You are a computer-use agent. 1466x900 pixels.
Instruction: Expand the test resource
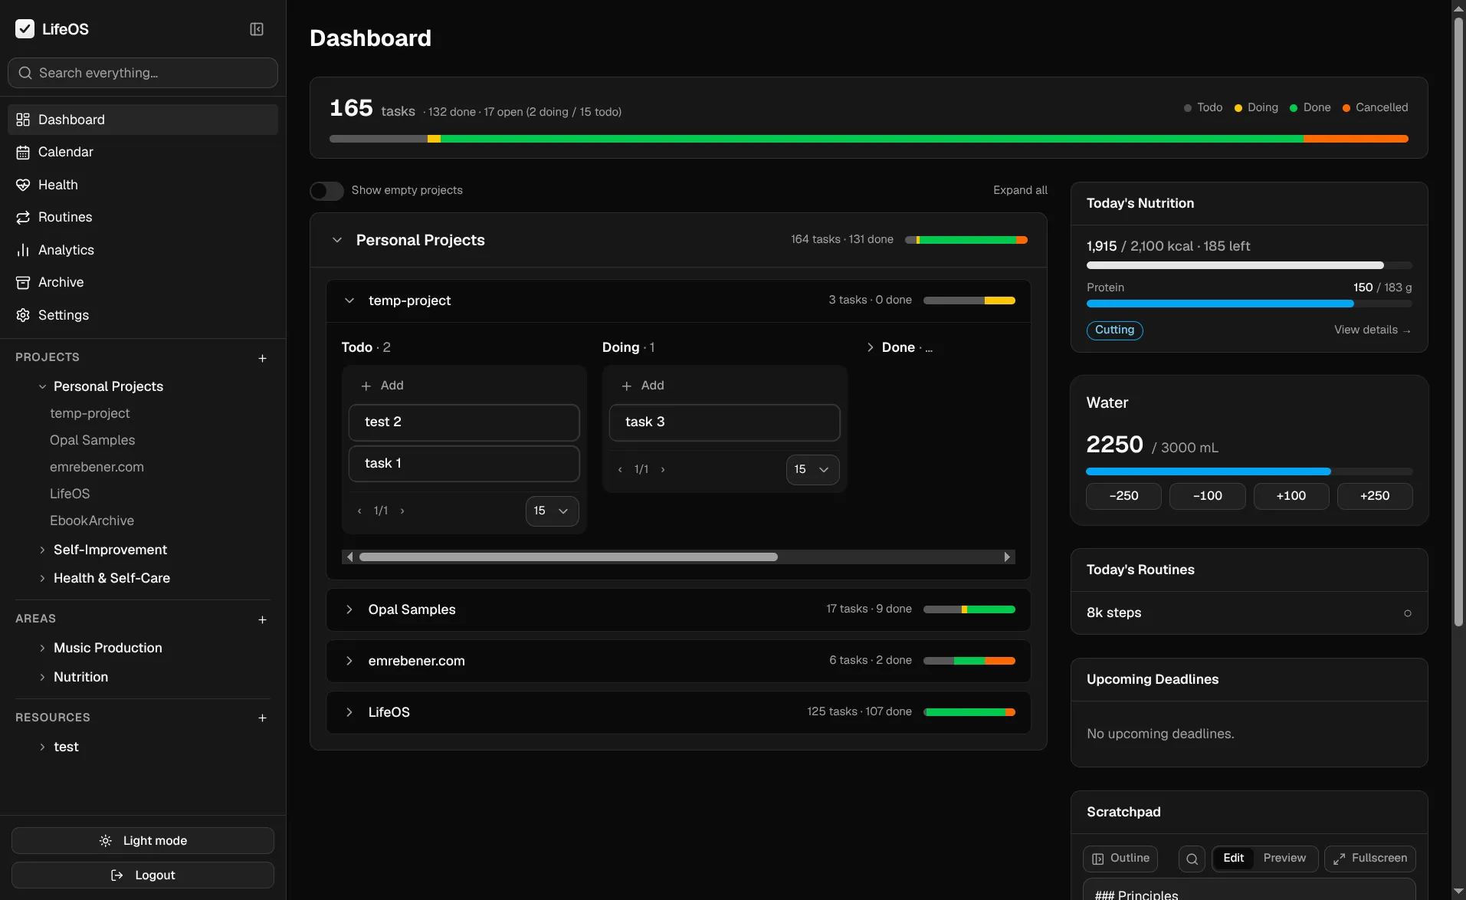tap(42, 747)
